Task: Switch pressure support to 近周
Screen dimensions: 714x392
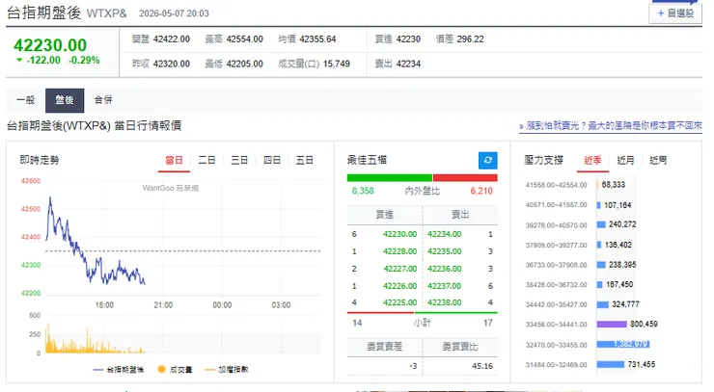Action: point(658,161)
